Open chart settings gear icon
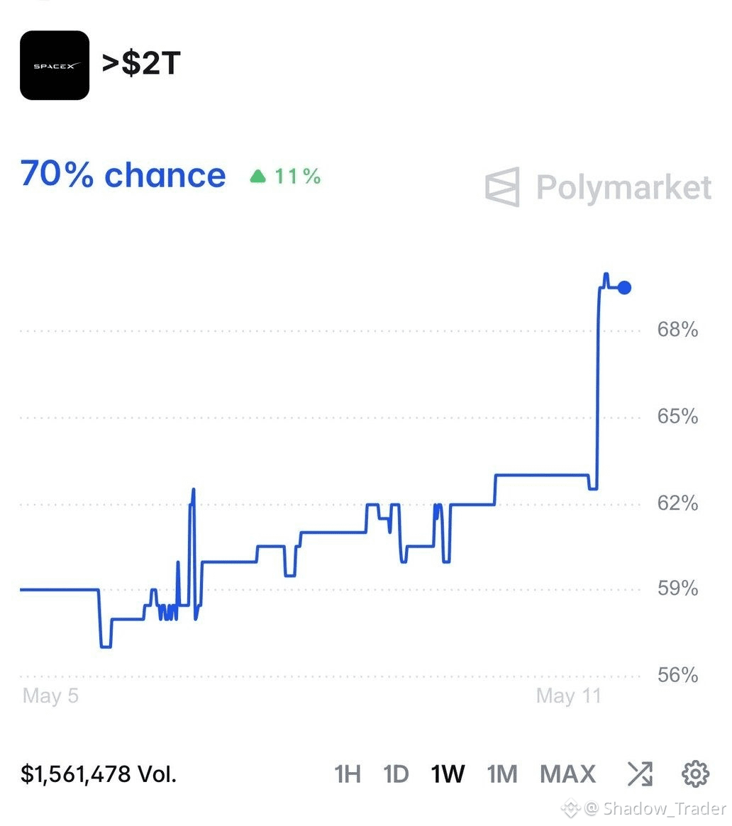The height and width of the screenshot is (826, 732). tap(695, 774)
